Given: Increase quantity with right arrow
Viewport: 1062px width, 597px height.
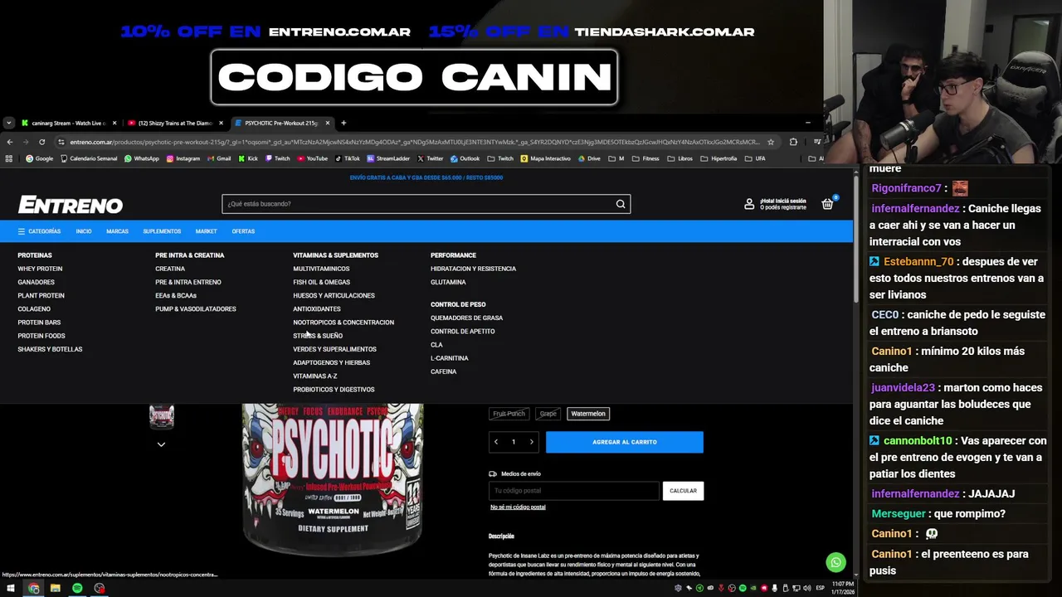Looking at the screenshot, I should [x=531, y=442].
